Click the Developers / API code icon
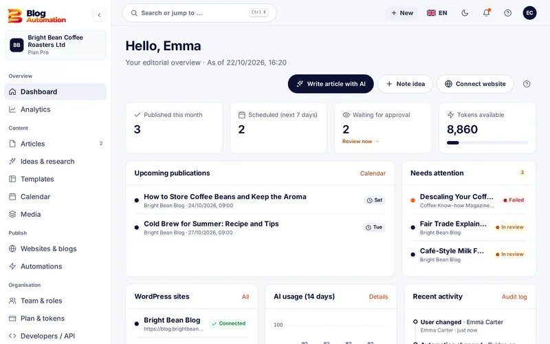 click(12, 336)
